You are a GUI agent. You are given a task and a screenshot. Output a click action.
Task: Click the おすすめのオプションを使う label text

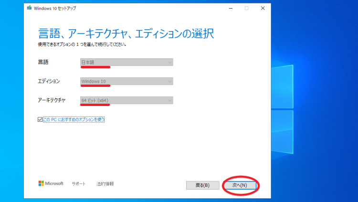pyautogui.click(x=74, y=119)
